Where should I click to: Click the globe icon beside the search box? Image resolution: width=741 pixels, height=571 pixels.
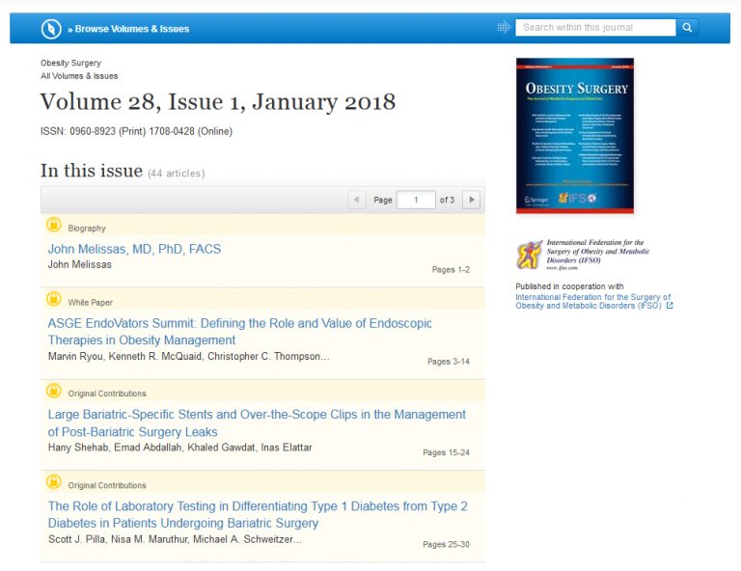(x=504, y=28)
